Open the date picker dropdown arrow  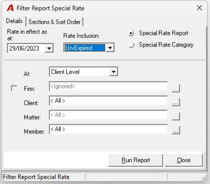pyautogui.click(x=49, y=48)
